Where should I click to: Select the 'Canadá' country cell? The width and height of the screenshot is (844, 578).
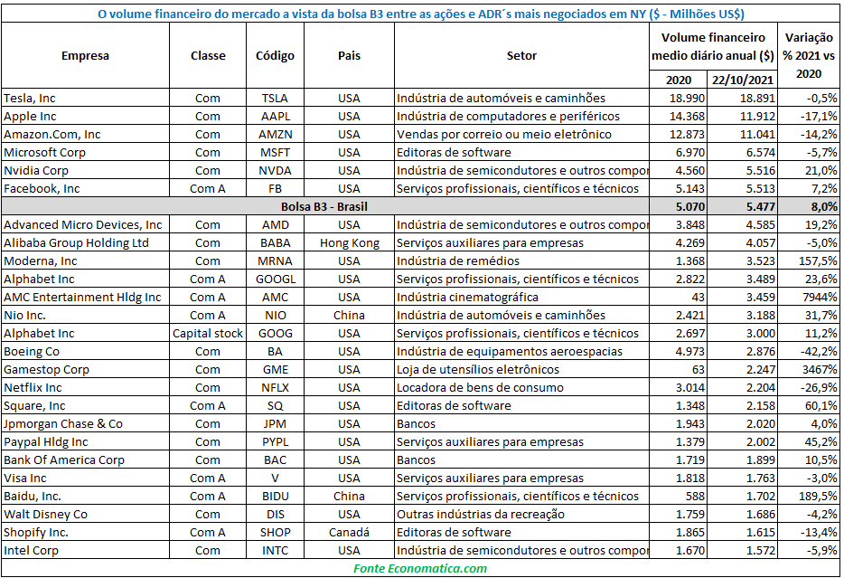[349, 533]
